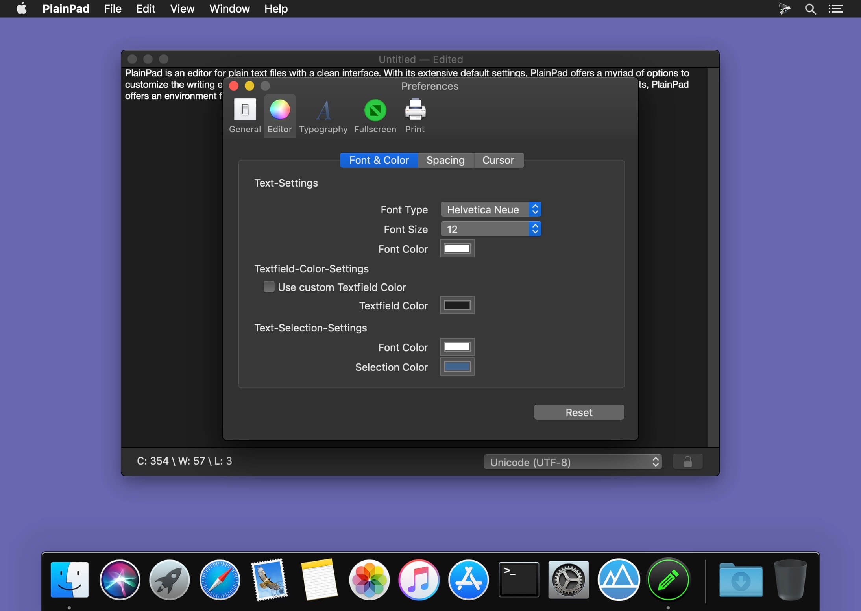Viewport: 861px width, 611px height.
Task: Switch to the Cursor tab
Action: click(x=499, y=160)
